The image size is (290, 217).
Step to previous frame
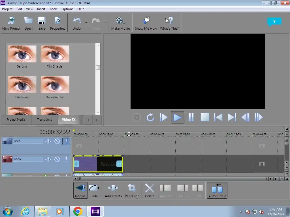(246, 117)
